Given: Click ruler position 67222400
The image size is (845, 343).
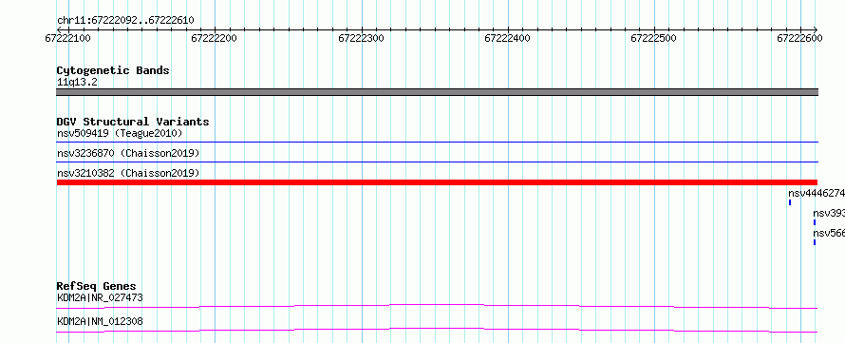Looking at the screenshot, I should 508,38.
